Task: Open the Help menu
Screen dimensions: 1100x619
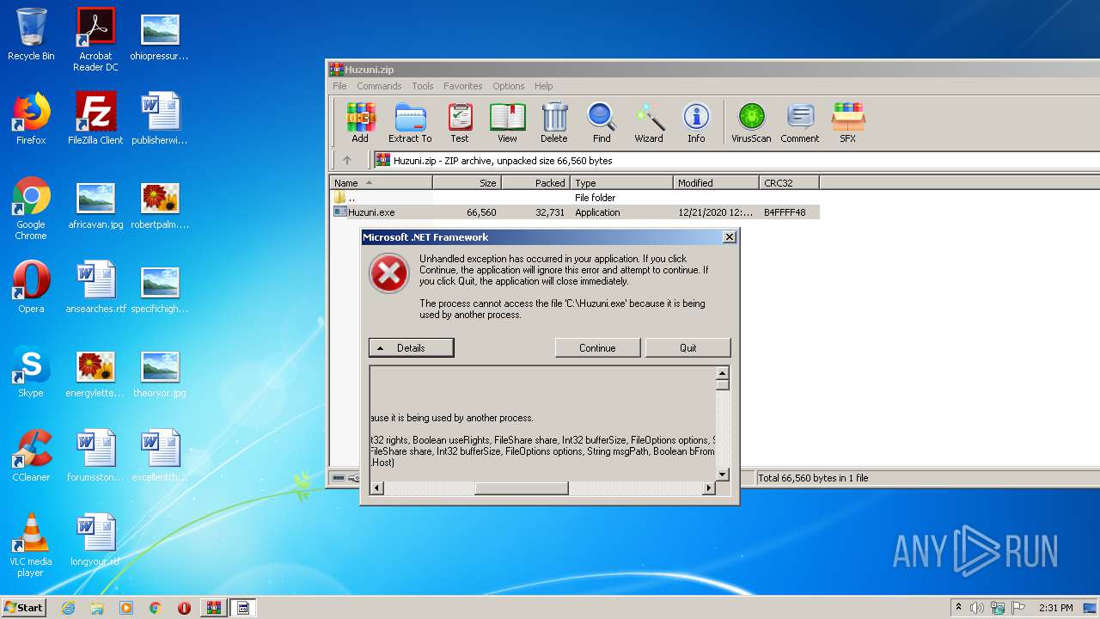Action: tap(543, 86)
